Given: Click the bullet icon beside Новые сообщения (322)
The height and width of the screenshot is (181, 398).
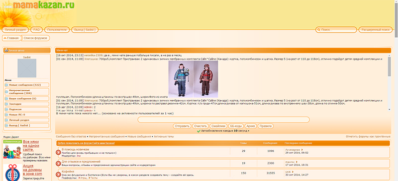Looking at the screenshot, I should [x=6, y=85].
